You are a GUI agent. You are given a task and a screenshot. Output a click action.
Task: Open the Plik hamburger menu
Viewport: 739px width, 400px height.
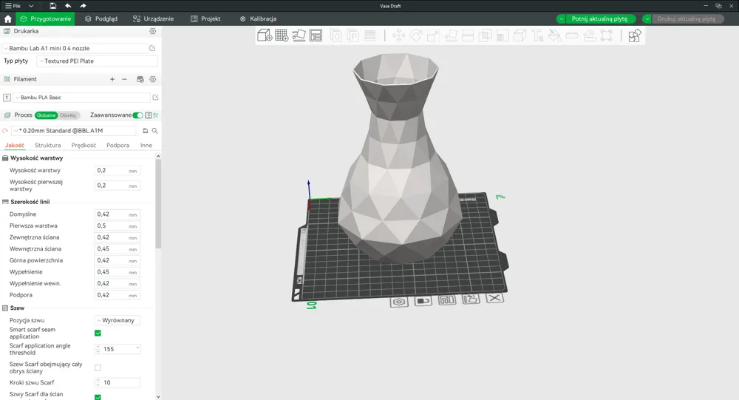coord(13,6)
